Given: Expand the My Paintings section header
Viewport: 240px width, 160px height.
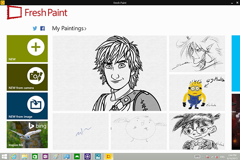Looking at the screenshot, I should (69, 28).
